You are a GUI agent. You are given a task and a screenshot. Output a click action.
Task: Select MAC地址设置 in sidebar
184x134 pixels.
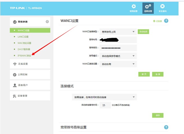tap(24, 43)
